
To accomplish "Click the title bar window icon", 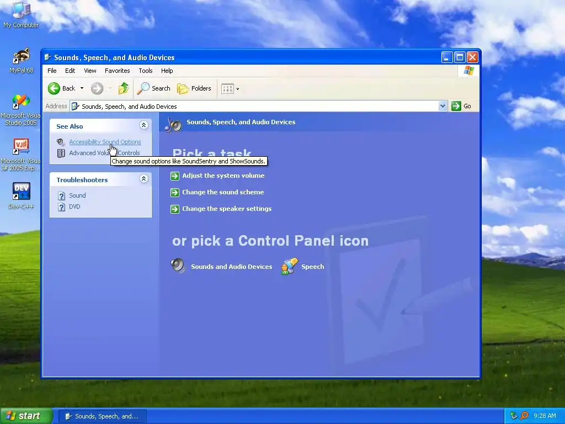I will pos(48,57).
